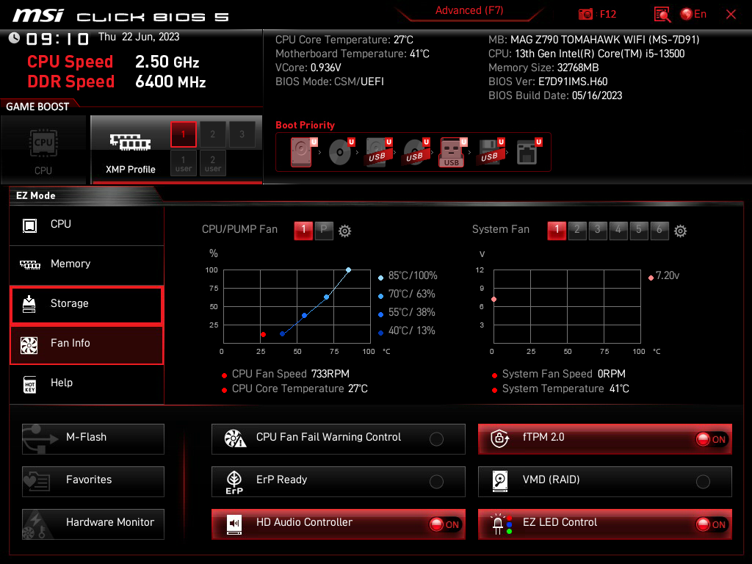Open CPU/PUMP Fan settings gear
The image size is (752, 564).
(345, 231)
